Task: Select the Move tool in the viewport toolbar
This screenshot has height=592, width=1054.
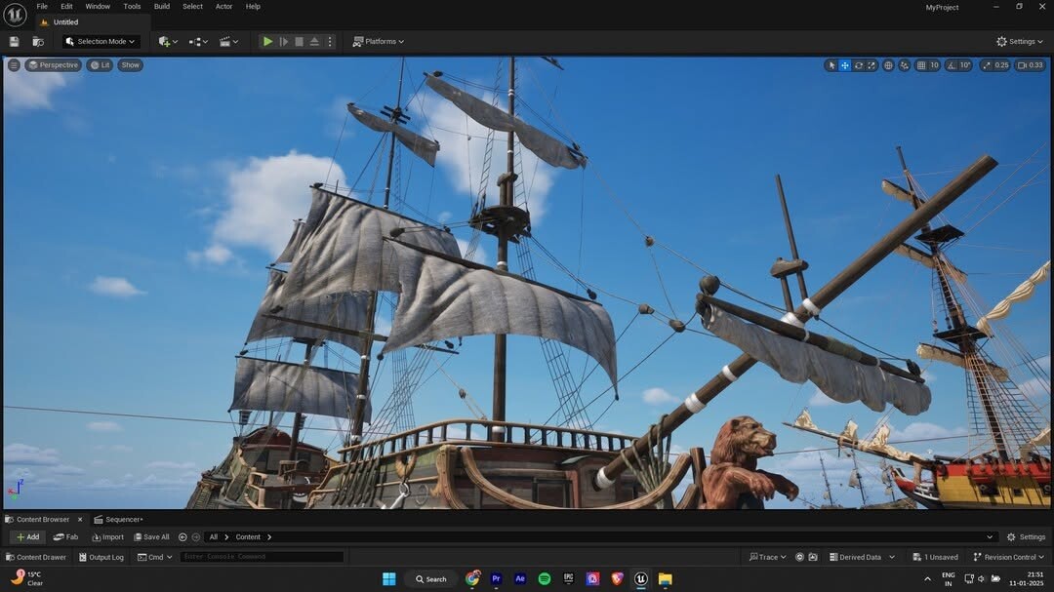Action: (x=844, y=65)
